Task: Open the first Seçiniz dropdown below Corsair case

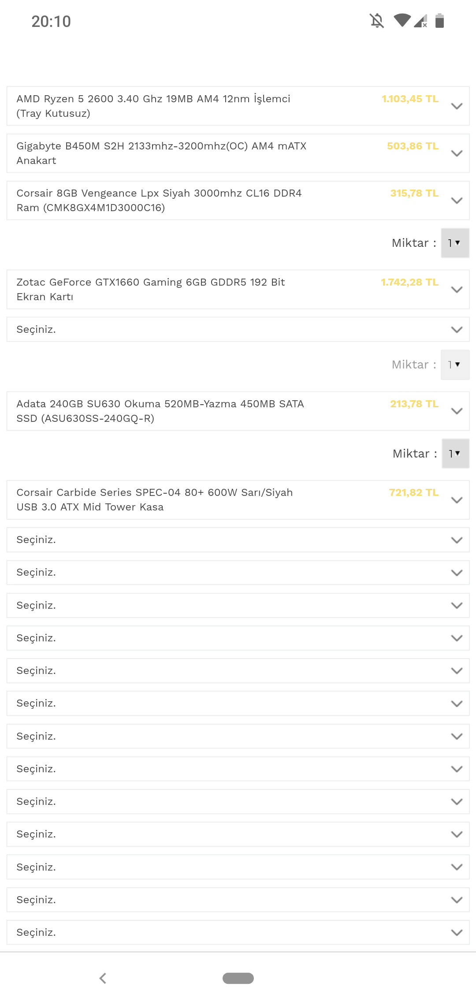Action: 238,540
